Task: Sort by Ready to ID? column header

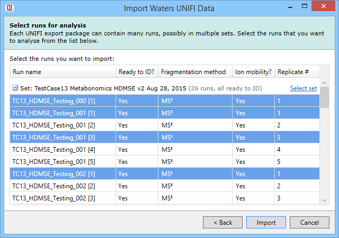Action: coord(137,72)
